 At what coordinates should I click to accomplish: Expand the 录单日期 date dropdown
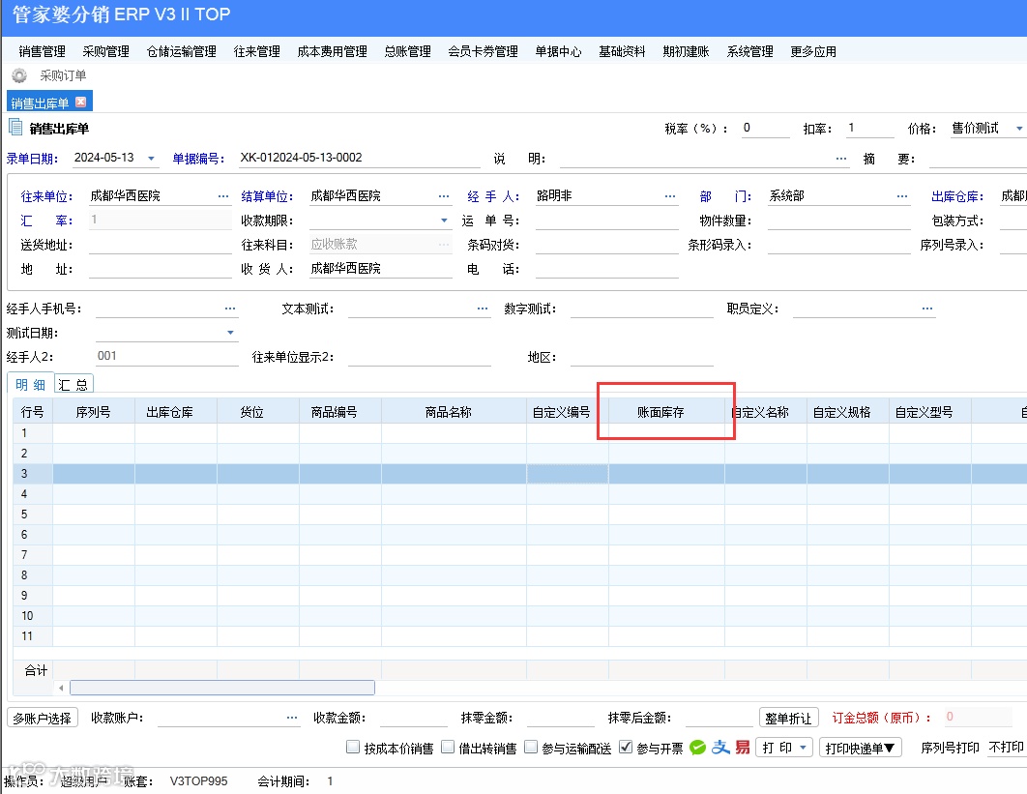(x=151, y=159)
